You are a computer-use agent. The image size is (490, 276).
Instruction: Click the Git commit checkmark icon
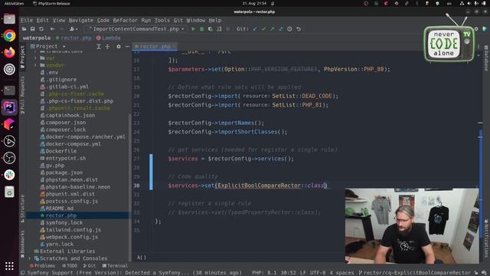pos(263,29)
